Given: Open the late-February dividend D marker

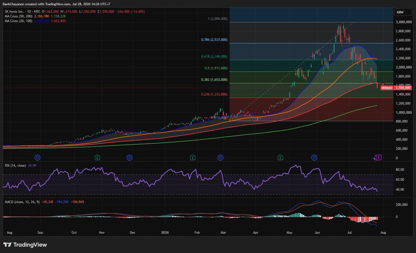Looking at the screenshot, I should (x=220, y=158).
